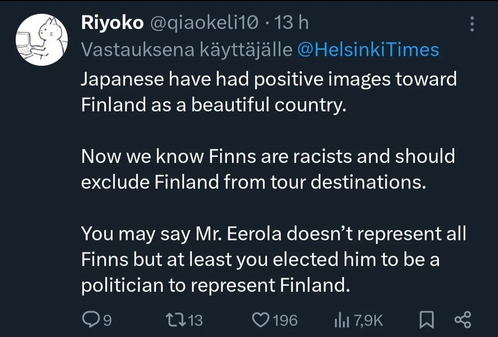
Task: Click the 'Now we know Finns' paragraph
Action: click(x=267, y=169)
